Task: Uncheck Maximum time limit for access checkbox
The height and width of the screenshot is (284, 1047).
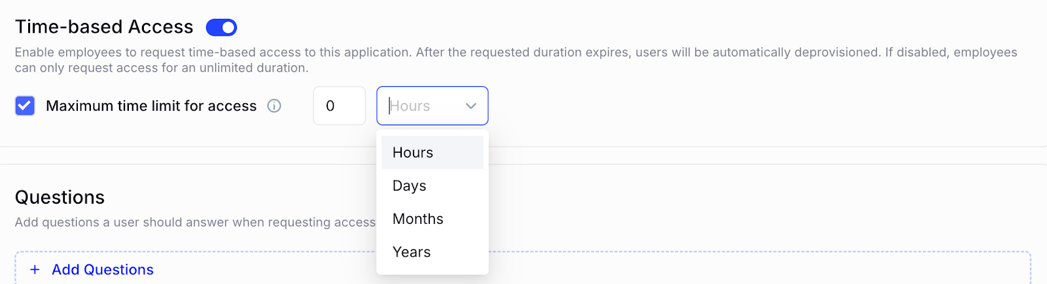Action: 25,106
